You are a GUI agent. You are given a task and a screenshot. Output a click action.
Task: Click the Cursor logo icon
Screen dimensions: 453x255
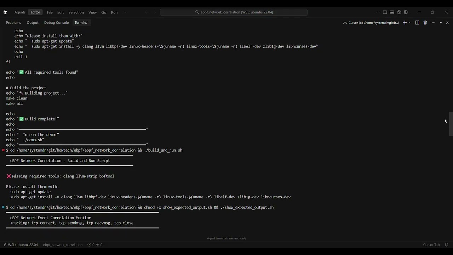pos(5,12)
